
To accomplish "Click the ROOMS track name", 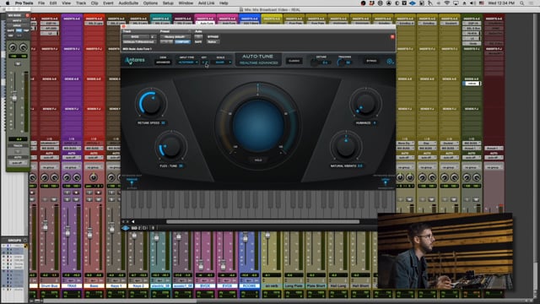I will (249, 285).
